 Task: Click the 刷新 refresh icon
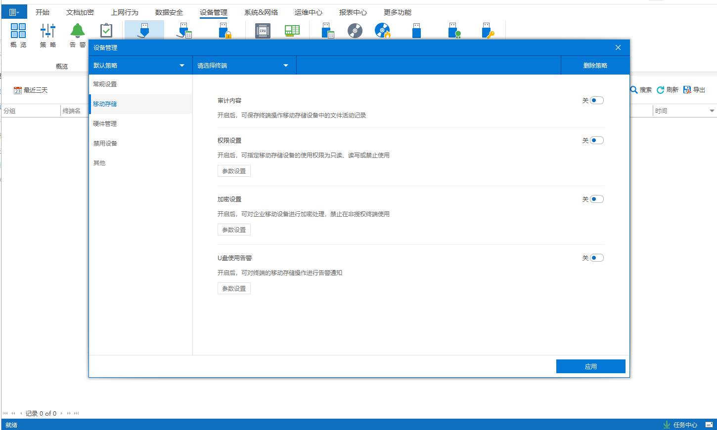(661, 90)
